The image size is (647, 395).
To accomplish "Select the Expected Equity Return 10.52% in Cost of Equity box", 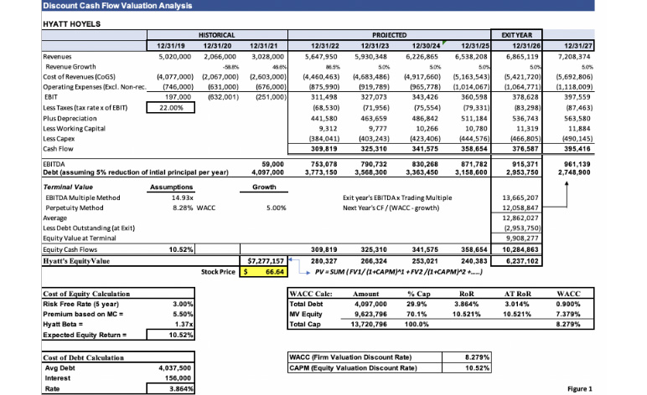I will coord(171,335).
